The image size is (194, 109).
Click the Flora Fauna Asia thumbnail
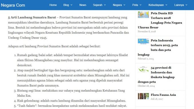[143, 96]
